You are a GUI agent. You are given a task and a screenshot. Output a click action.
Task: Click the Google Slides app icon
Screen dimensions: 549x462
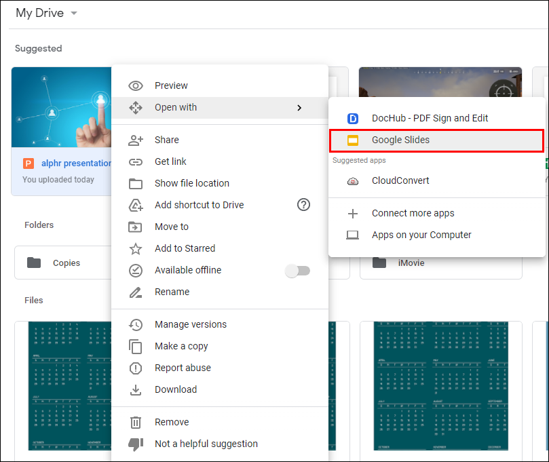tap(352, 140)
